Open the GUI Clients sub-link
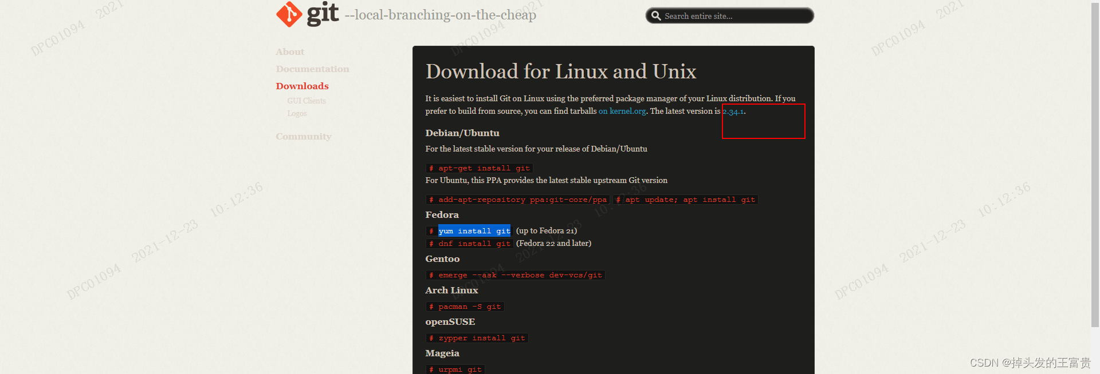The image size is (1100, 374). [x=307, y=101]
